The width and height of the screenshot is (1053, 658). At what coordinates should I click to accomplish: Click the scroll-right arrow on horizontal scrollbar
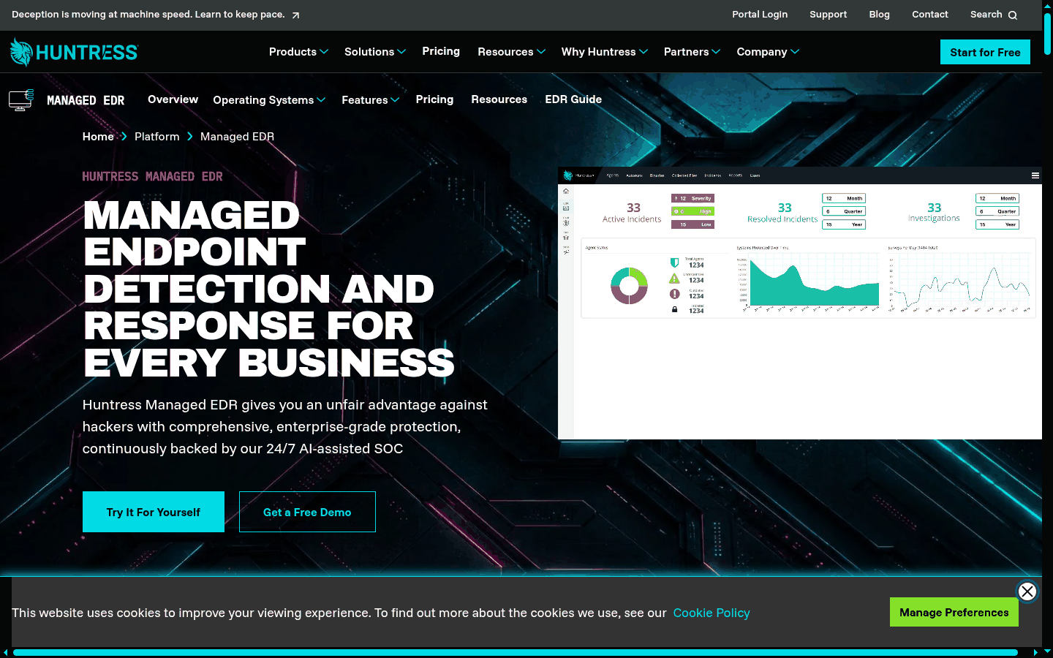tap(1035, 652)
